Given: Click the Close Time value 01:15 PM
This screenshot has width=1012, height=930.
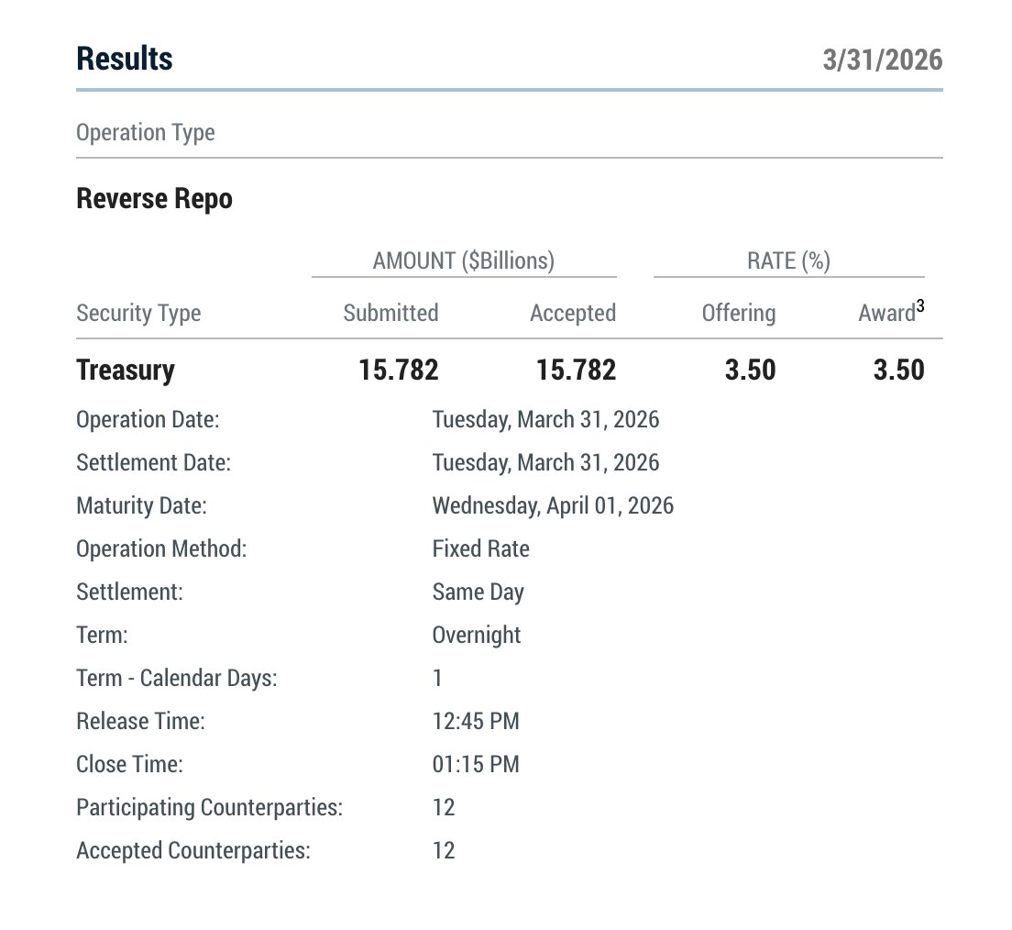Looking at the screenshot, I should click(475, 765).
